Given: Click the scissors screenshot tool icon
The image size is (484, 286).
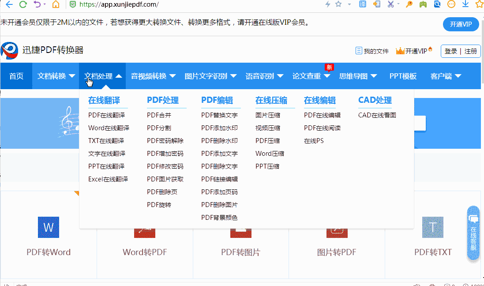Looking at the screenshot, I should (390, 4).
